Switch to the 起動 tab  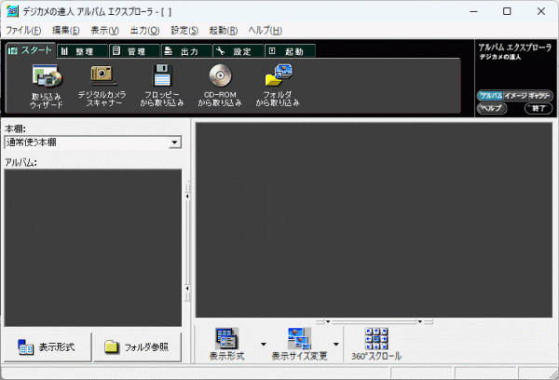tap(290, 51)
